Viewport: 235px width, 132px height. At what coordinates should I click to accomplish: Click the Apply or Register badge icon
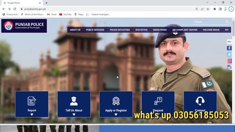[x=116, y=101]
